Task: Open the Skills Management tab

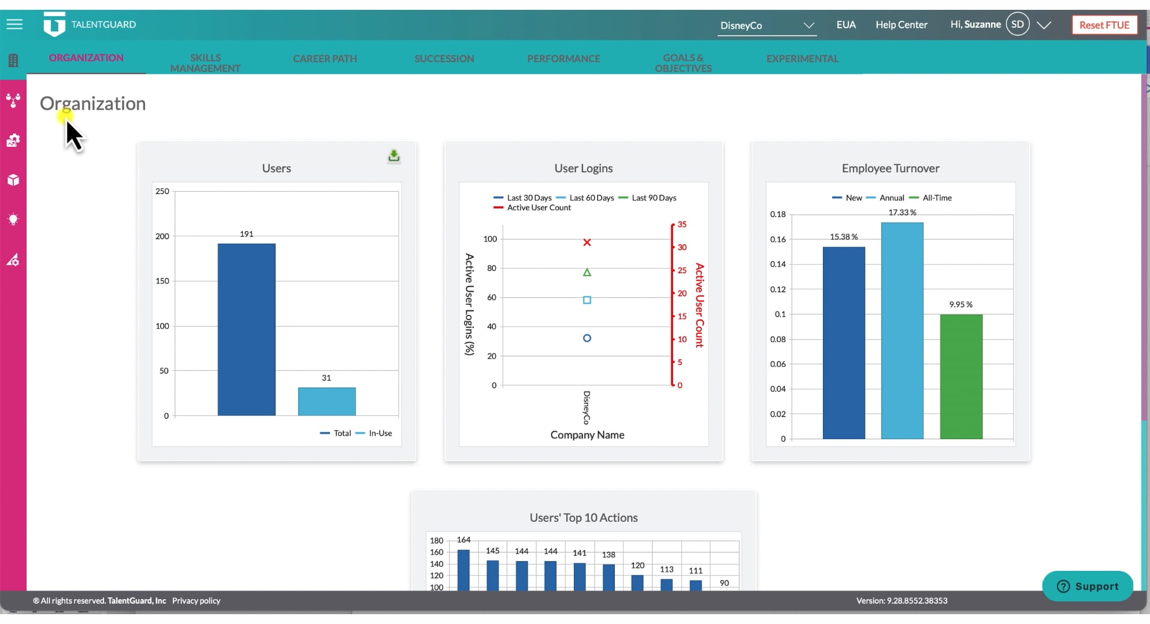Action: pyautogui.click(x=205, y=63)
